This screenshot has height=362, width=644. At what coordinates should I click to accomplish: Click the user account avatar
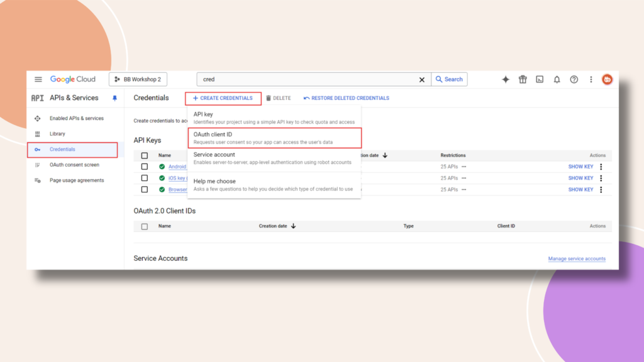click(x=607, y=80)
